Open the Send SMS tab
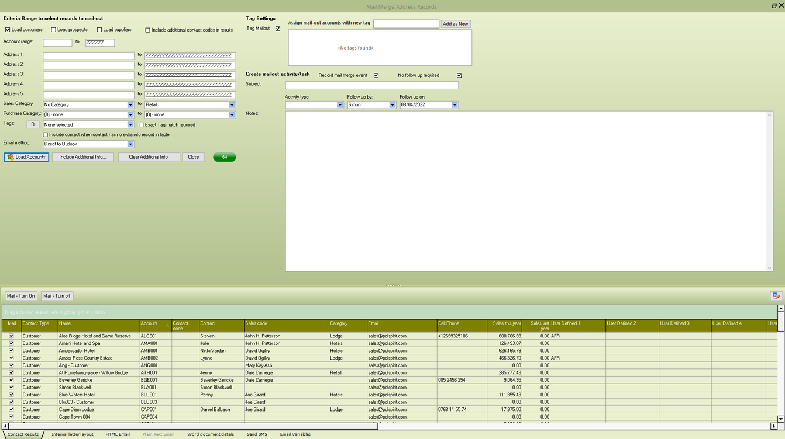785x439 pixels. pyautogui.click(x=257, y=434)
